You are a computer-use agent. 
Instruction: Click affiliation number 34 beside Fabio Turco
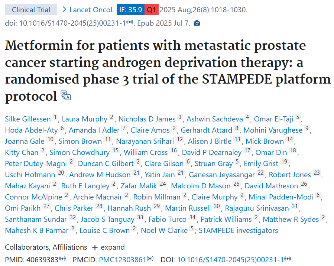coord(192,218)
